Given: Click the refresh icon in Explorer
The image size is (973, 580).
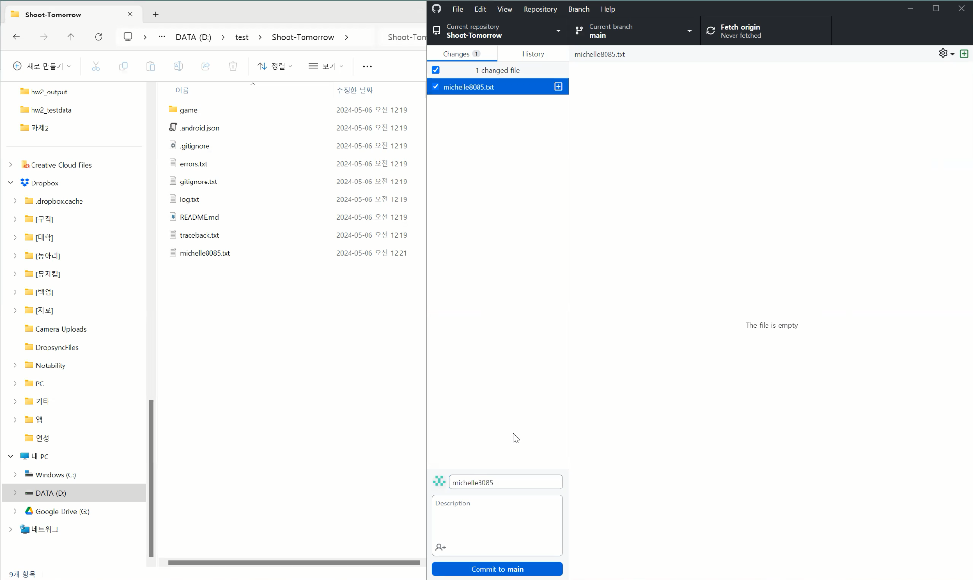Looking at the screenshot, I should click(x=98, y=37).
